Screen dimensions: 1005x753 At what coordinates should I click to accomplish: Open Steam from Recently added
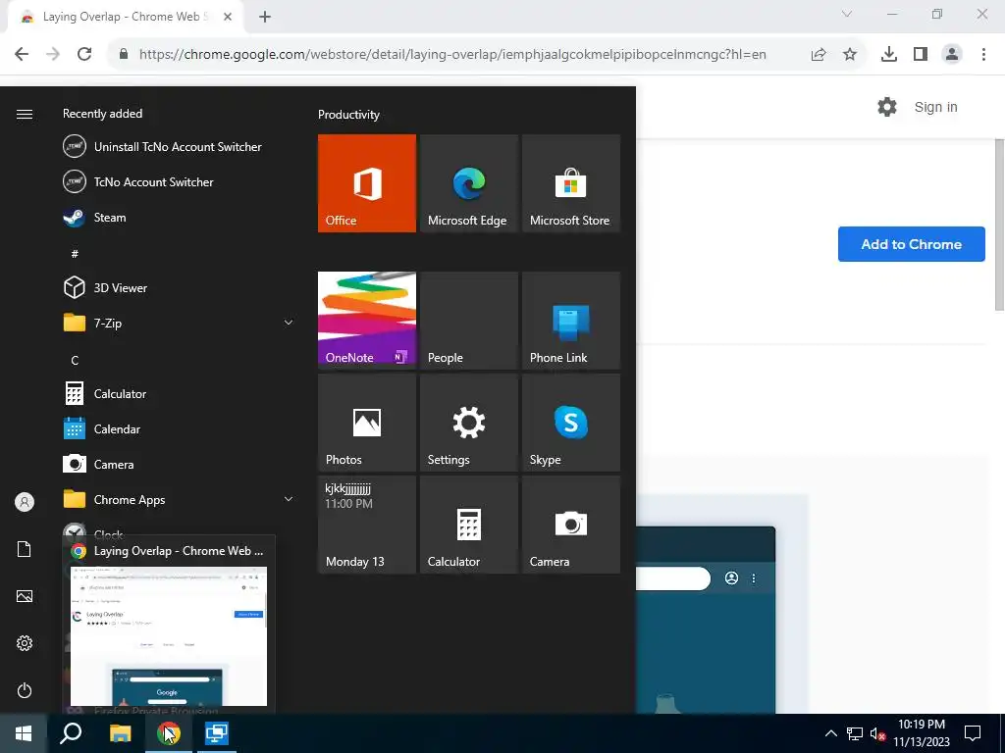coord(180,218)
